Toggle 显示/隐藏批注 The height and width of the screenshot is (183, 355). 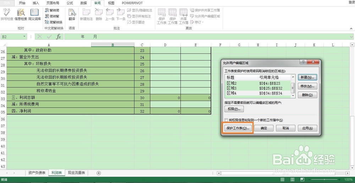(x=140, y=10)
